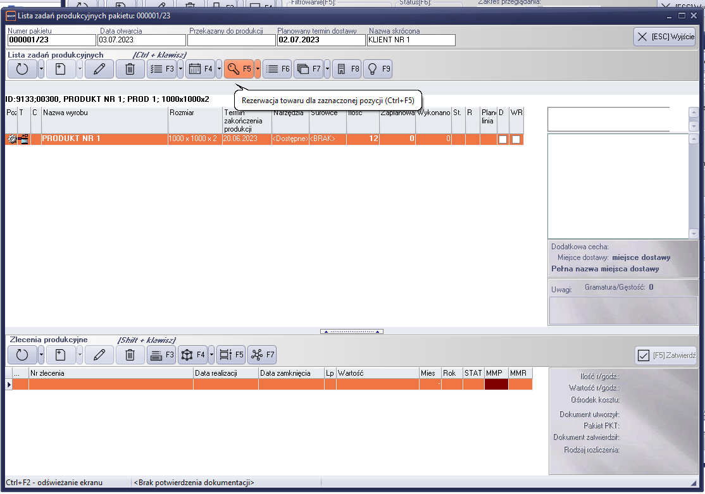Click the F7 network diagram icon in lower toolbar
The height and width of the screenshot is (494, 705).
262,355
